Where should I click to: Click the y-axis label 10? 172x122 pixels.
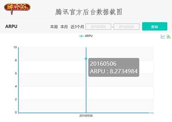coord(15,47)
